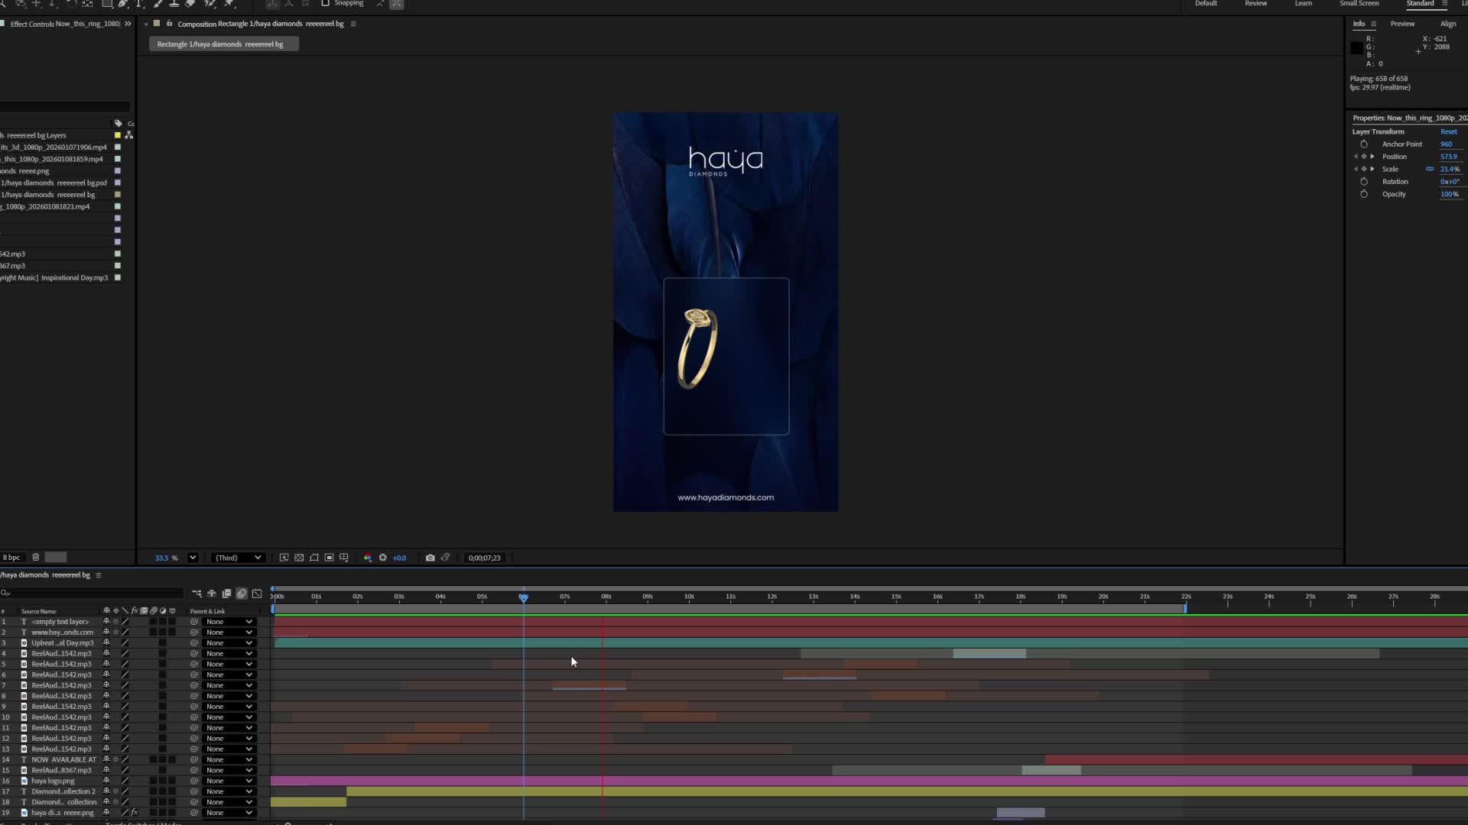Image resolution: width=1468 pixels, height=825 pixels.
Task: Toggle the Opacity stopwatch in the Properties panel
Action: pos(1364,194)
